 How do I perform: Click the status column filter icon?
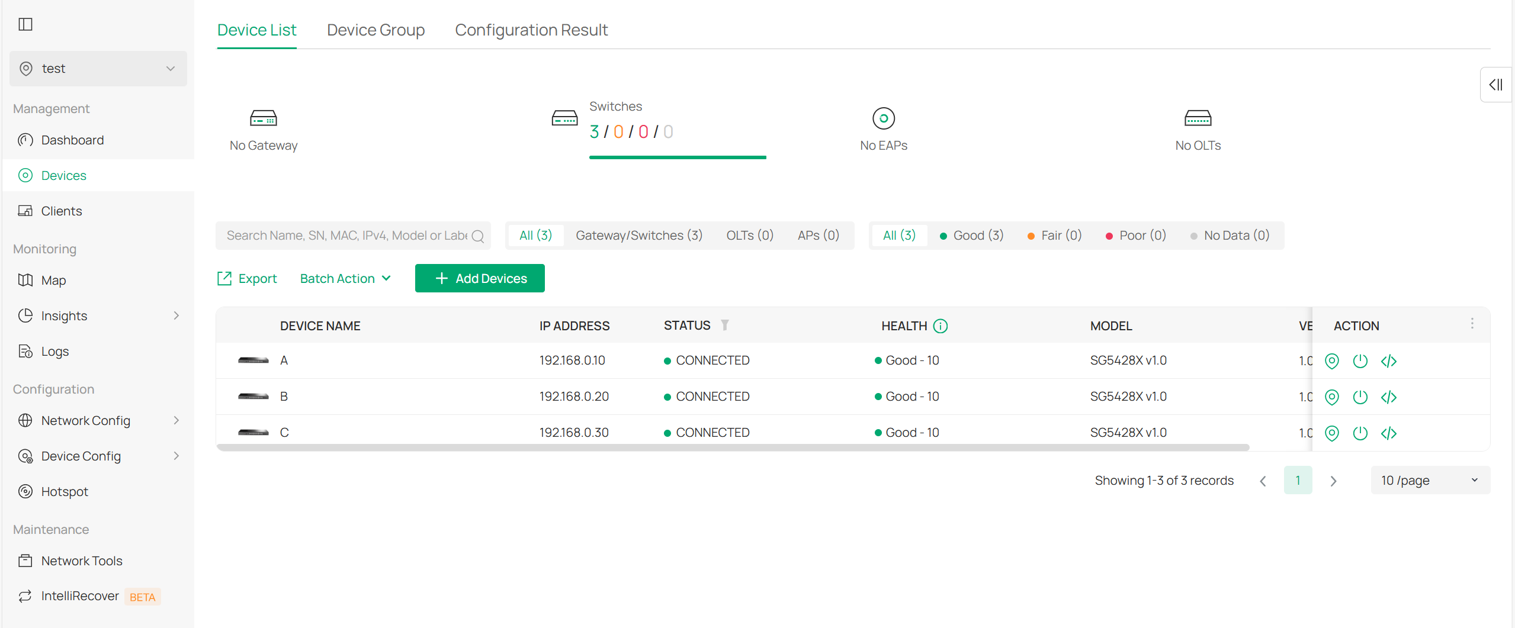pos(724,325)
